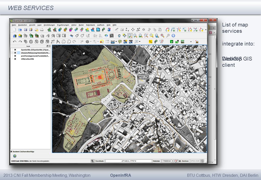Open the attribute table icon
This screenshot has height=180, width=261.
[x=107, y=41]
